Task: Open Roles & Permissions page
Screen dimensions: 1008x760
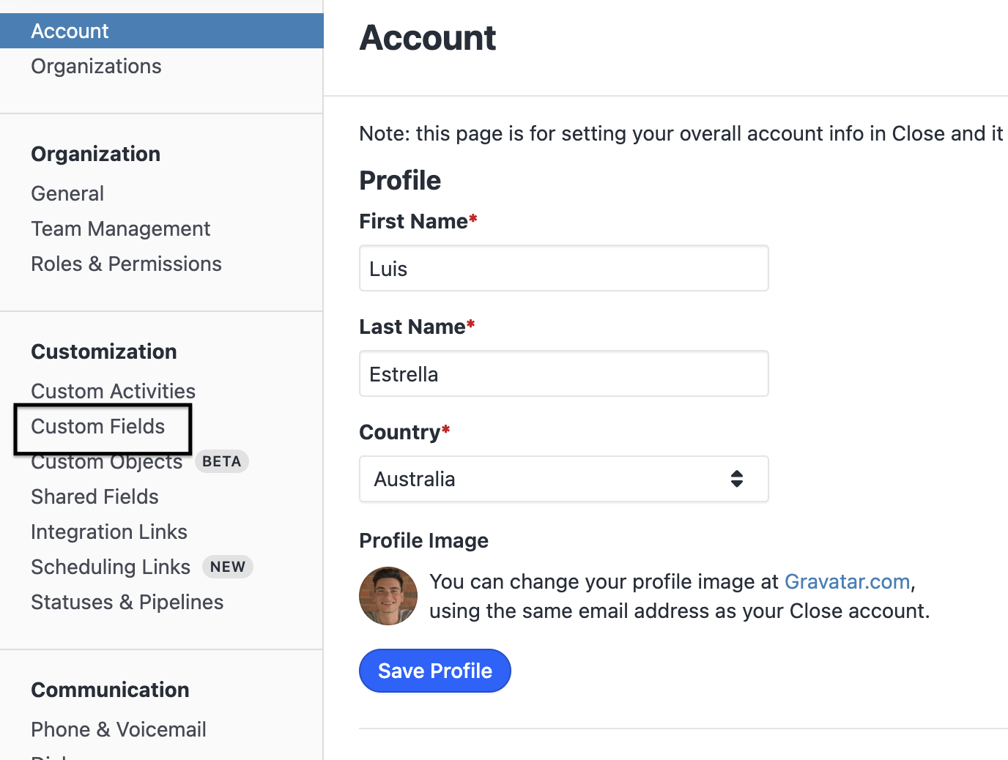Action: (126, 264)
